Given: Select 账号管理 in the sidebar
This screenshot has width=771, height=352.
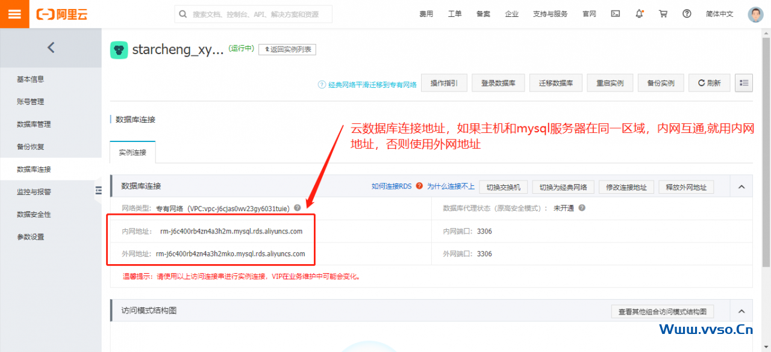Looking at the screenshot, I should (x=30, y=102).
